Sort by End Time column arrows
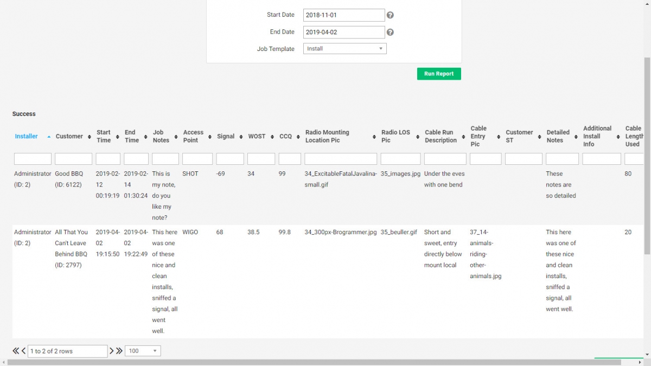 (x=146, y=137)
